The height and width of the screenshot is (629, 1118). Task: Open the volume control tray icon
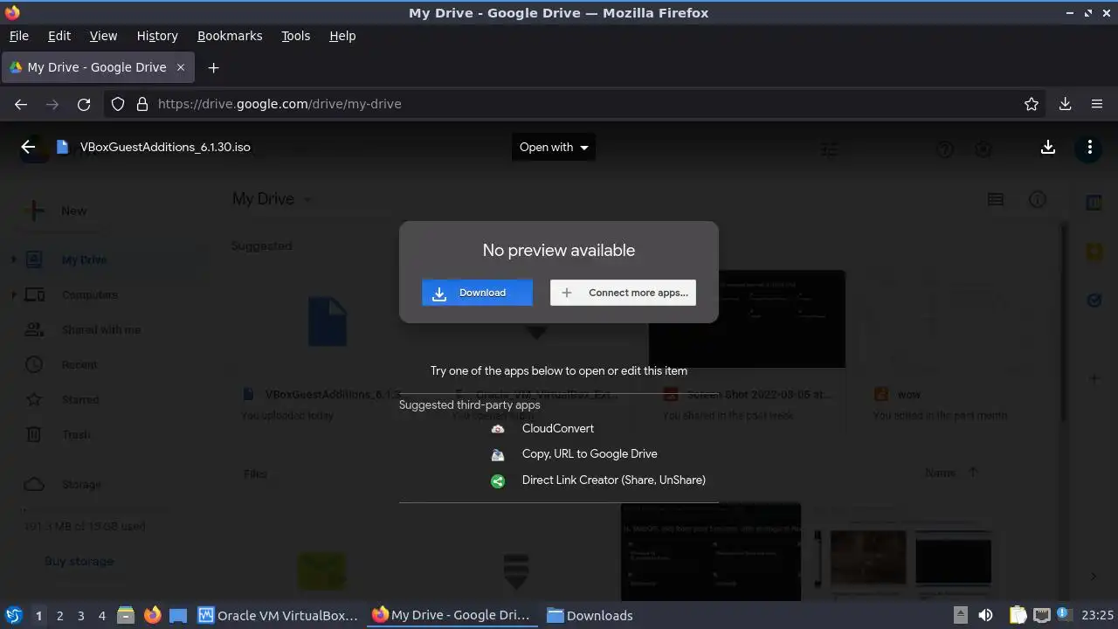(x=985, y=615)
